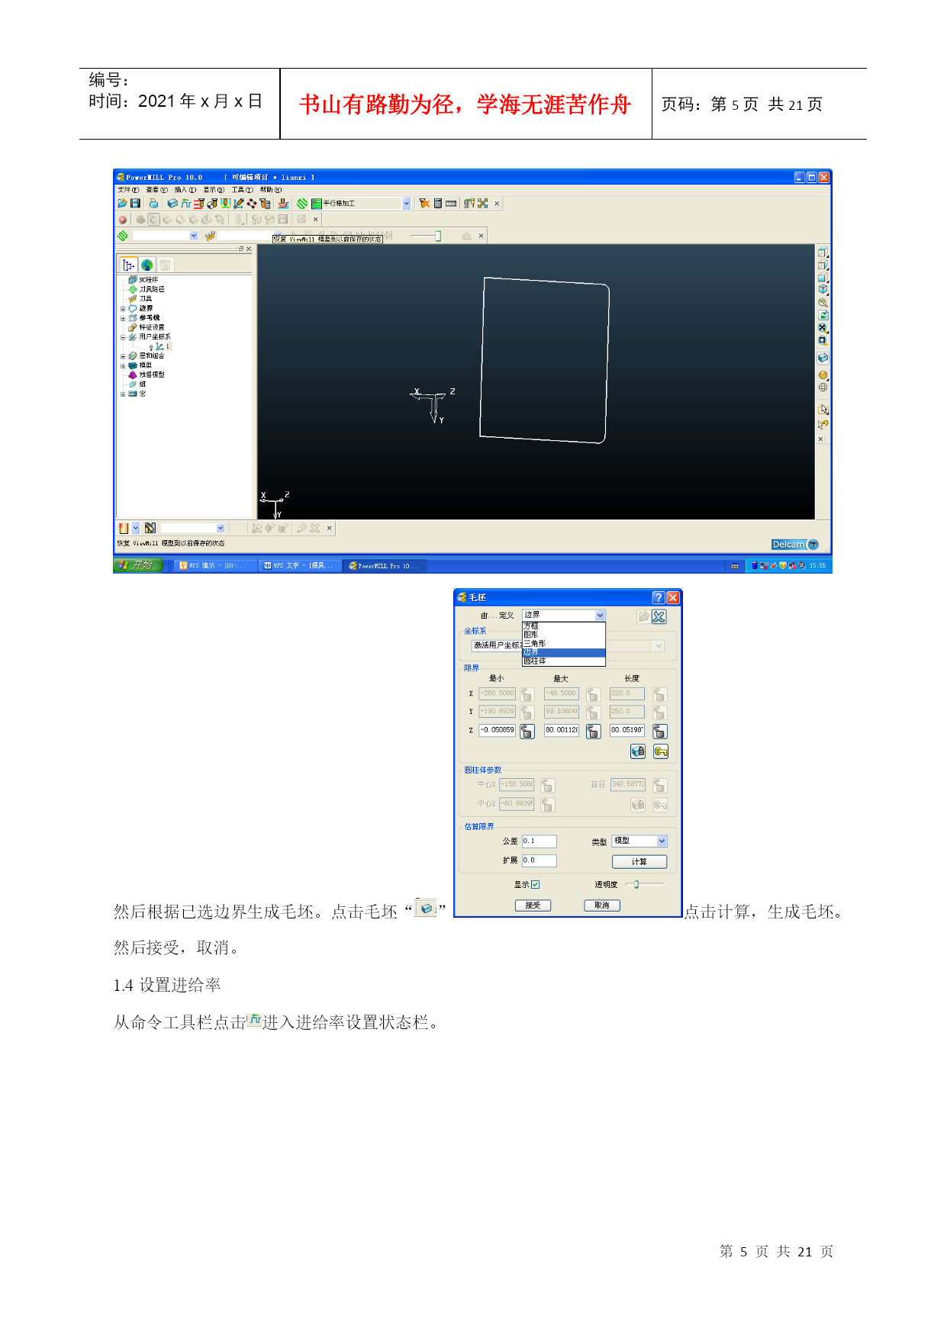This screenshot has width=947, height=1338.
Task: Open the 工具 menu
Action: pos(243,190)
